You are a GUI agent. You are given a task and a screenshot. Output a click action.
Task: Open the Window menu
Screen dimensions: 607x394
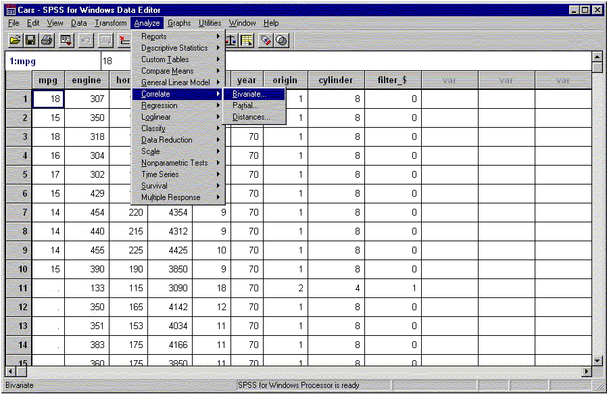pos(243,23)
